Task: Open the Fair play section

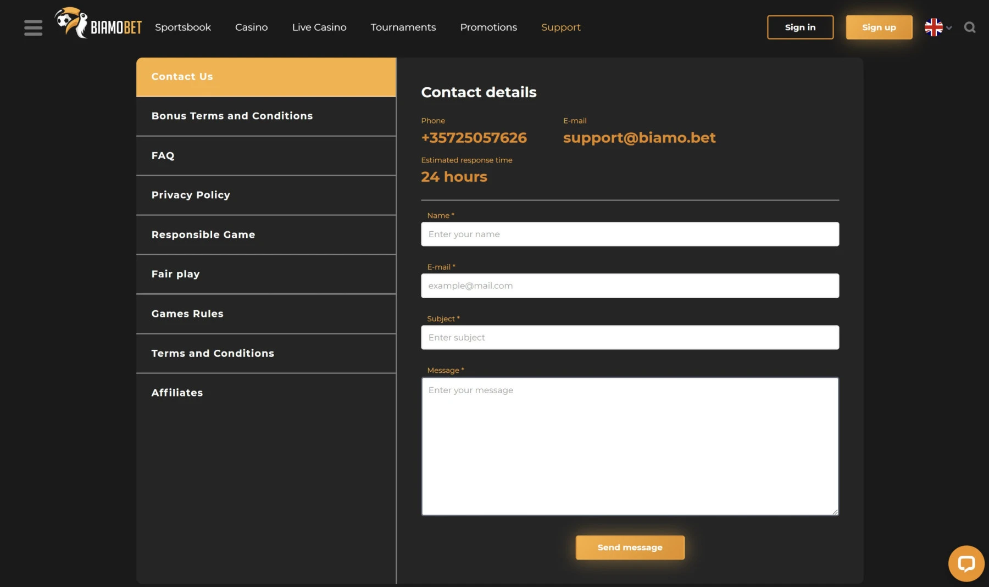Action: tap(266, 275)
